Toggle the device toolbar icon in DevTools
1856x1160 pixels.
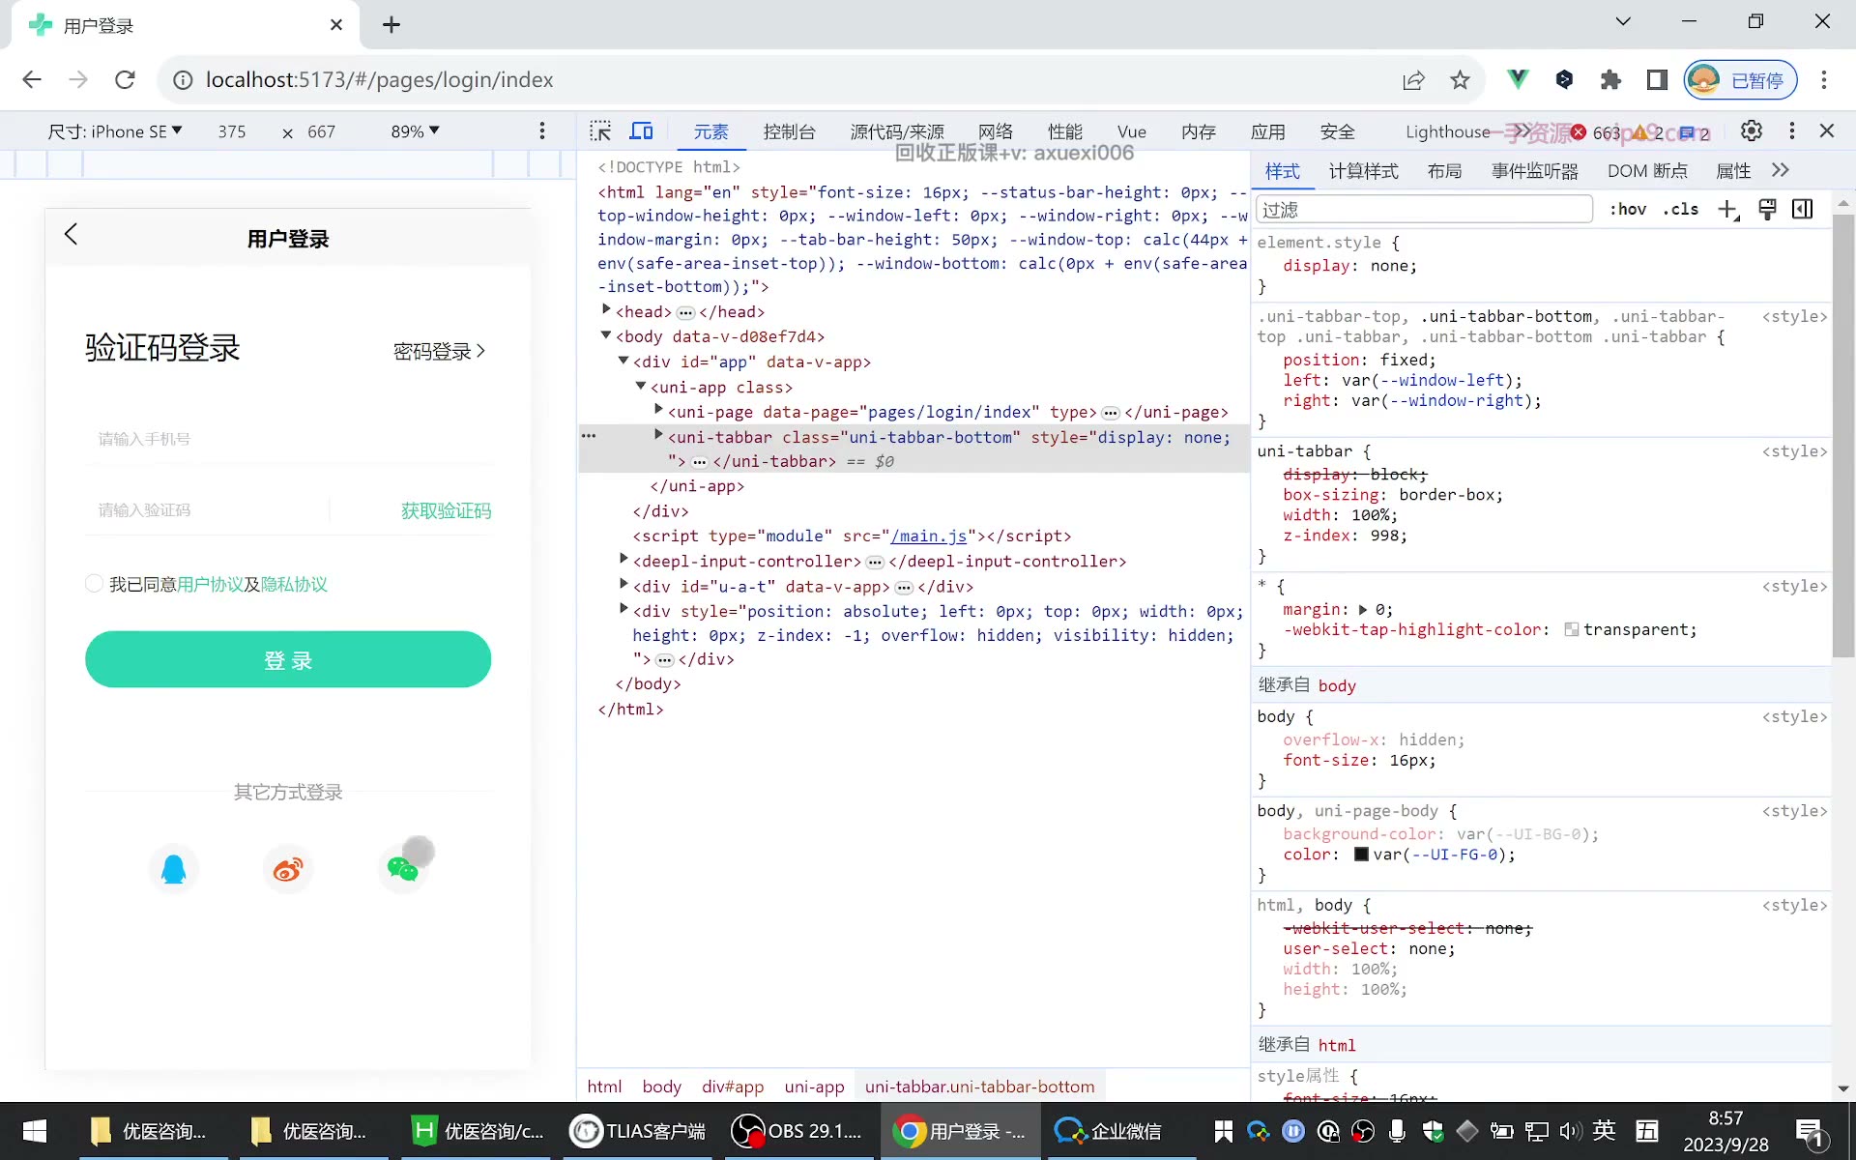pyautogui.click(x=642, y=131)
